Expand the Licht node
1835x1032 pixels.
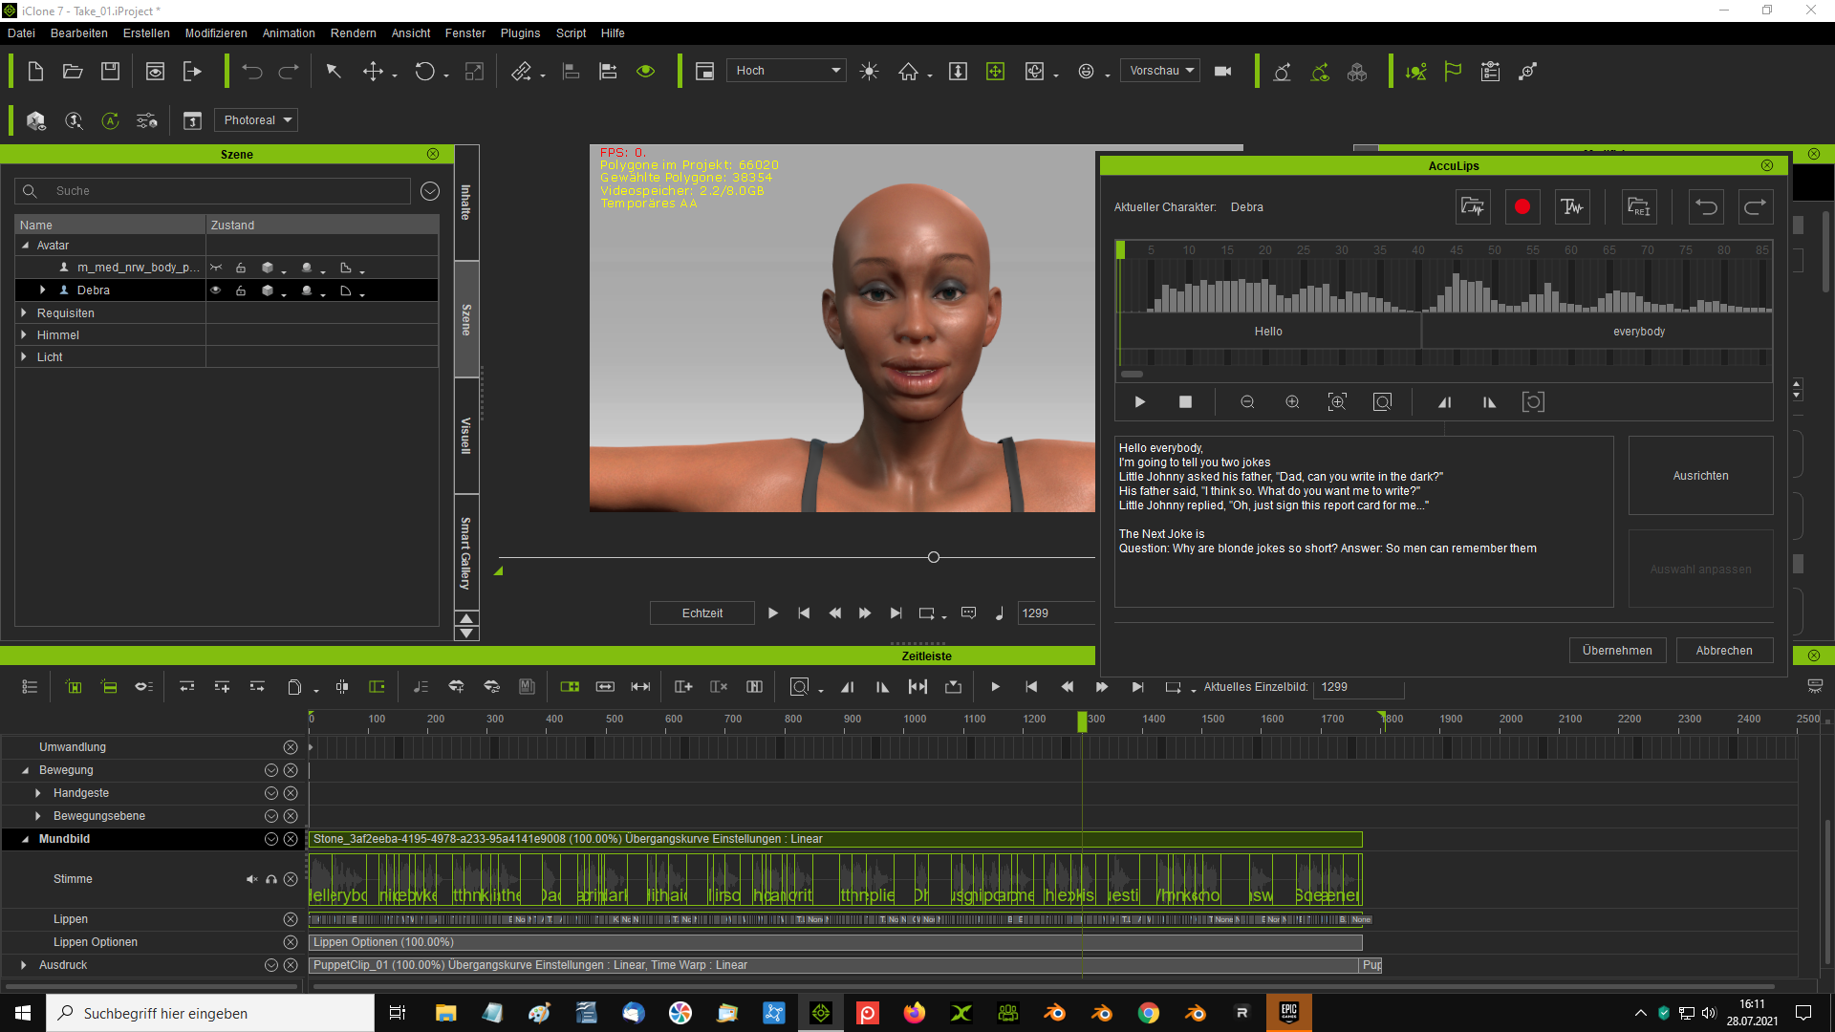coord(24,356)
